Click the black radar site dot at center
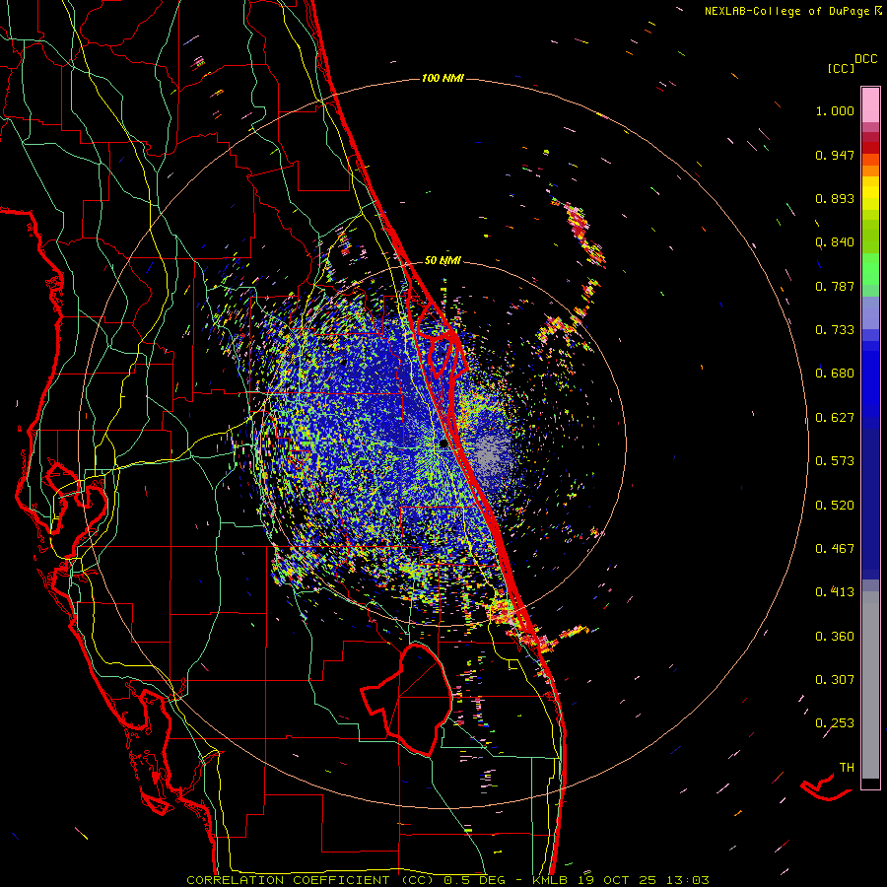887x887 pixels. pyautogui.click(x=443, y=444)
